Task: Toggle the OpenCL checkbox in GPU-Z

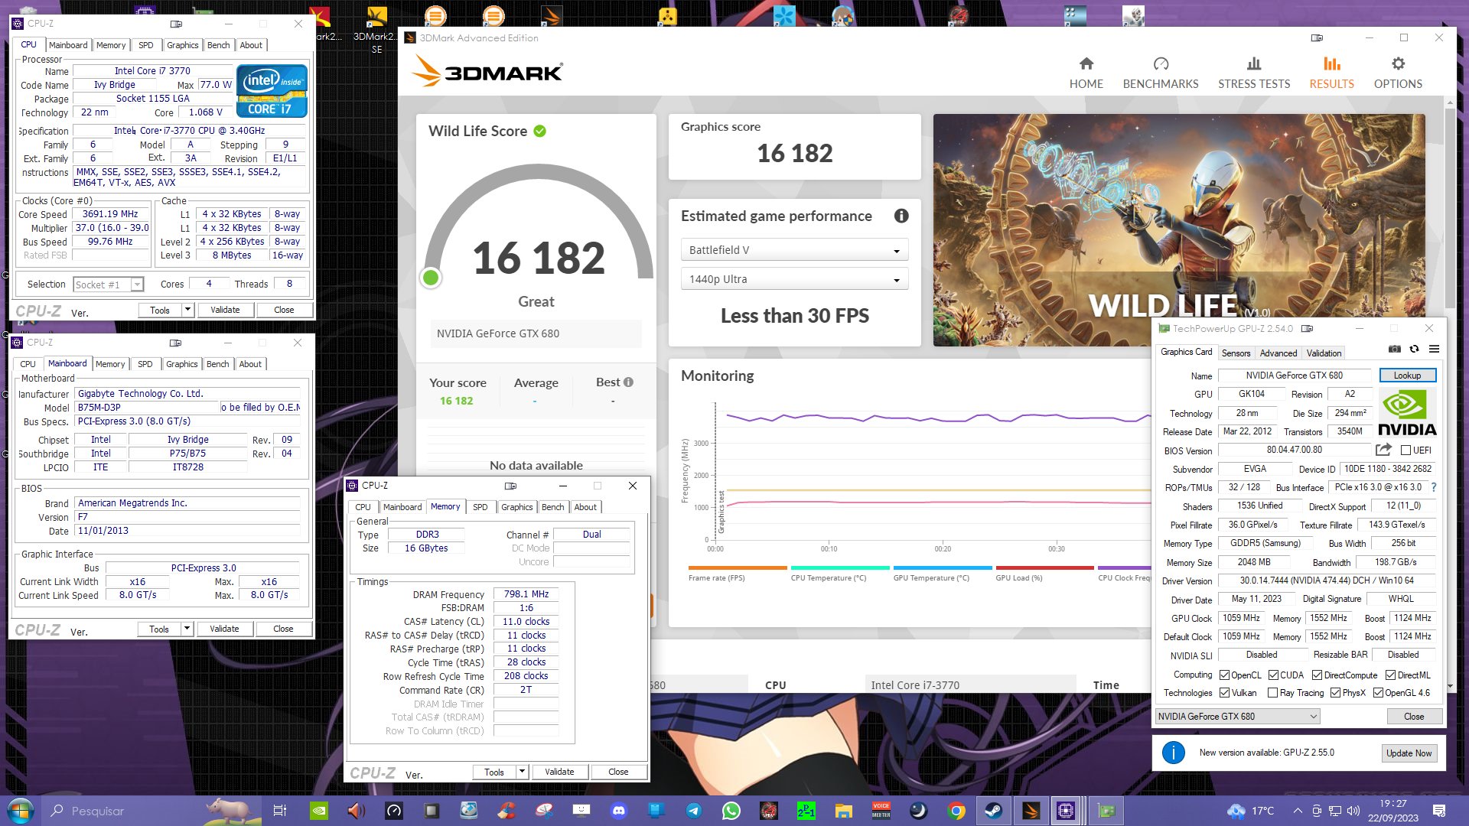Action: [1224, 675]
